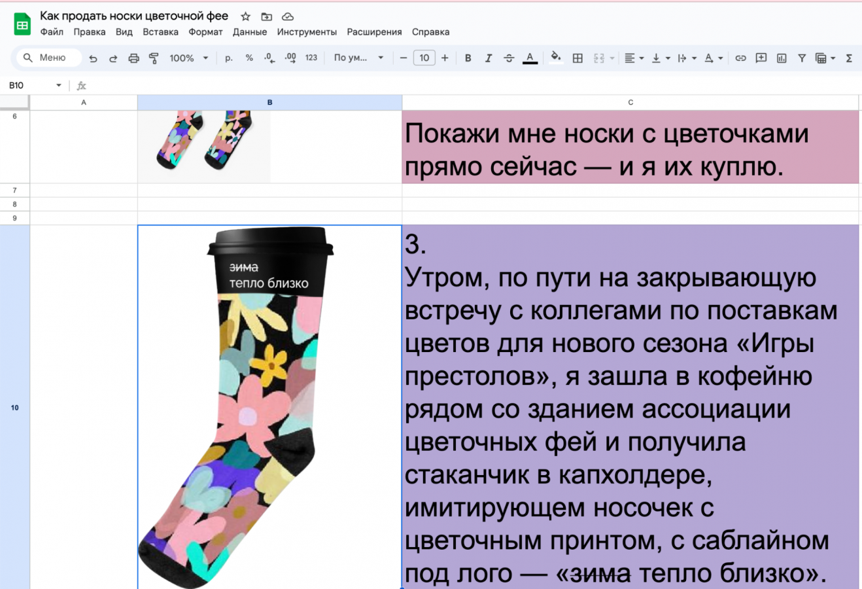
Task: Star this document with the star icon
Action: point(245,16)
